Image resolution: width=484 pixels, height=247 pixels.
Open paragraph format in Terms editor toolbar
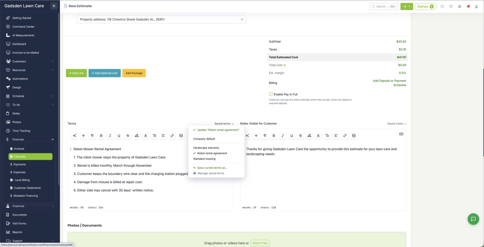click(92, 136)
